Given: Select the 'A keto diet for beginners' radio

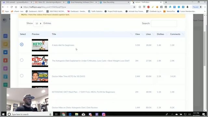Looking at the screenshot, I should click(22, 45).
